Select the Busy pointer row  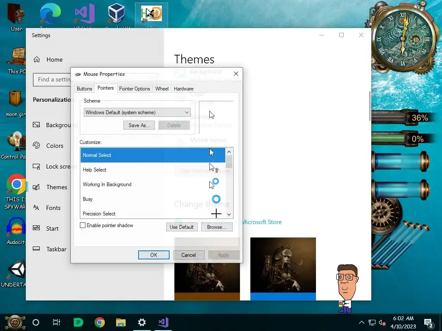coord(153,199)
